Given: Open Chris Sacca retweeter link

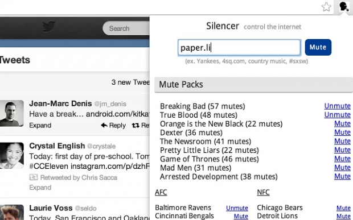Looking at the screenshot, I should tap(99, 177).
